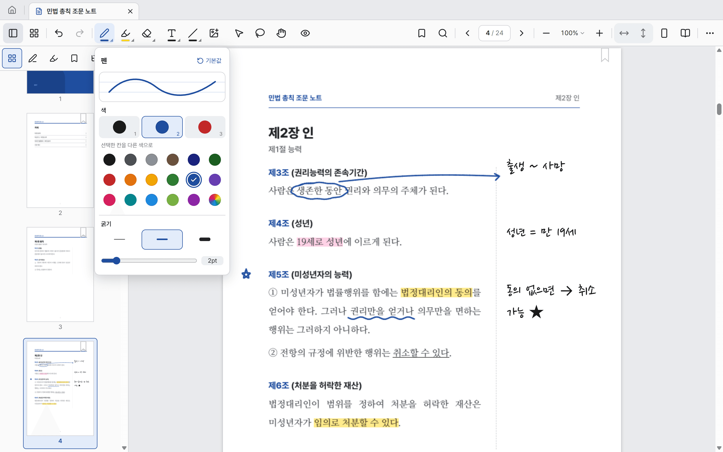Click the page number field 4 / 24
Image resolution: width=723 pixels, height=452 pixels.
[x=495, y=33]
